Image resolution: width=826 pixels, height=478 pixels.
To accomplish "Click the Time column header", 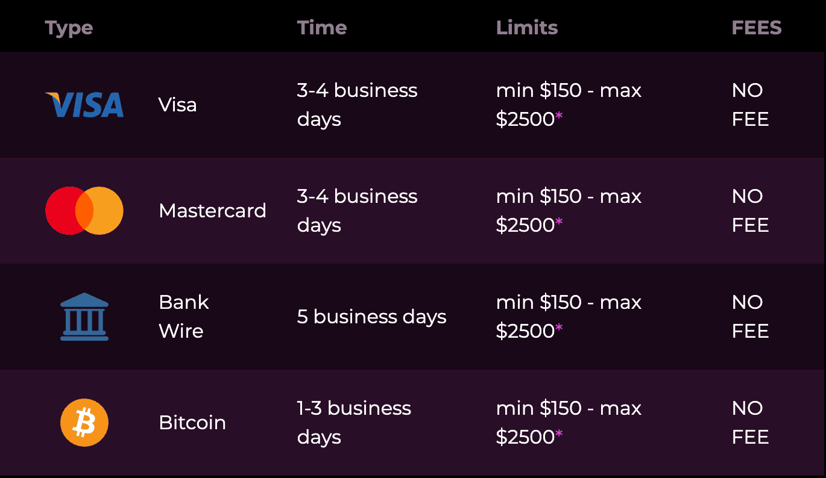I will [x=322, y=28].
